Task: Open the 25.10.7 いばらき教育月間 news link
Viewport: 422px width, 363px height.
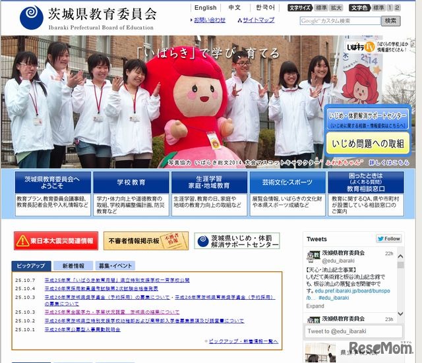Action: pyautogui.click(x=117, y=280)
